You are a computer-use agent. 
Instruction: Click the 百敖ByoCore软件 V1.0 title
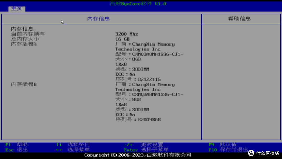pos(138,4)
